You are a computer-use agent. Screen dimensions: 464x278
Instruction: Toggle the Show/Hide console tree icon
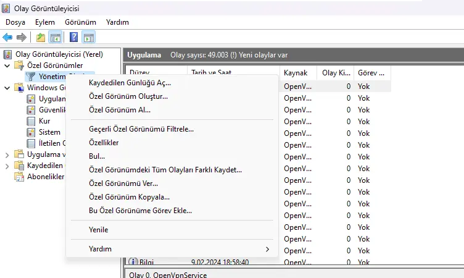point(56,38)
